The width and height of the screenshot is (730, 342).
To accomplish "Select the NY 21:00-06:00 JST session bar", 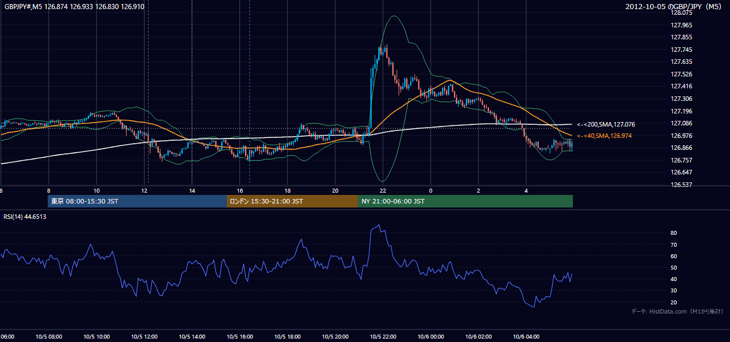I will [x=466, y=201].
